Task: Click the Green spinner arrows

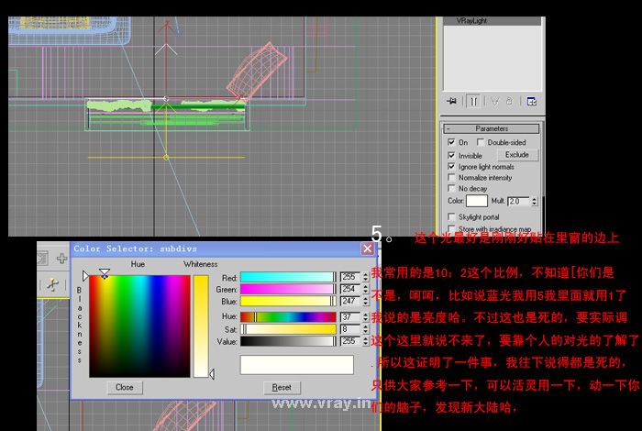Action: (x=366, y=289)
